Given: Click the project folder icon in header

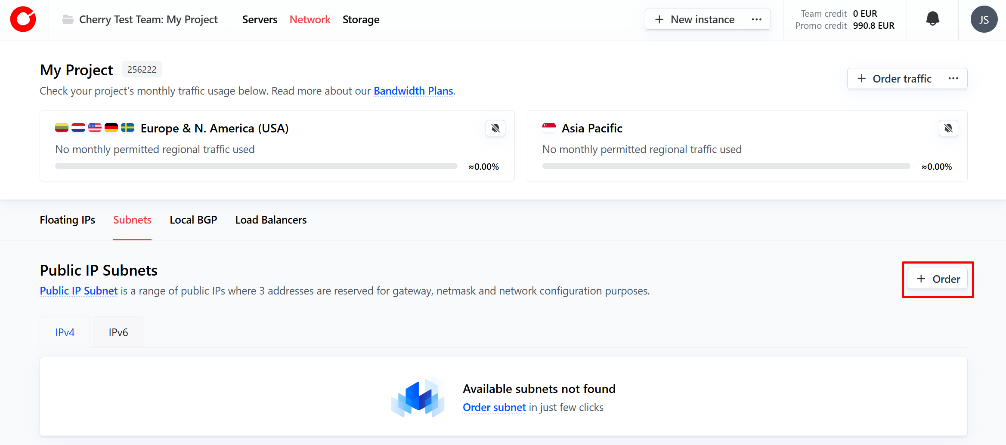Looking at the screenshot, I should [68, 20].
